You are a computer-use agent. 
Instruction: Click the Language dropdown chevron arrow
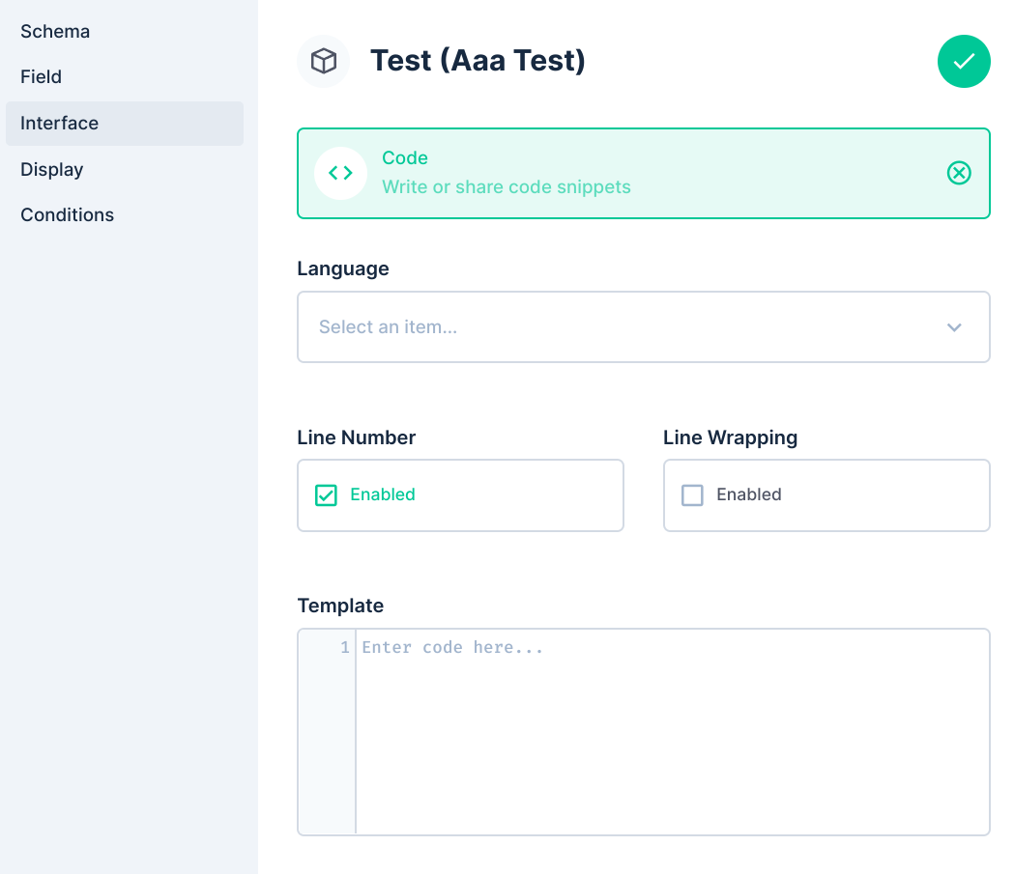[954, 327]
